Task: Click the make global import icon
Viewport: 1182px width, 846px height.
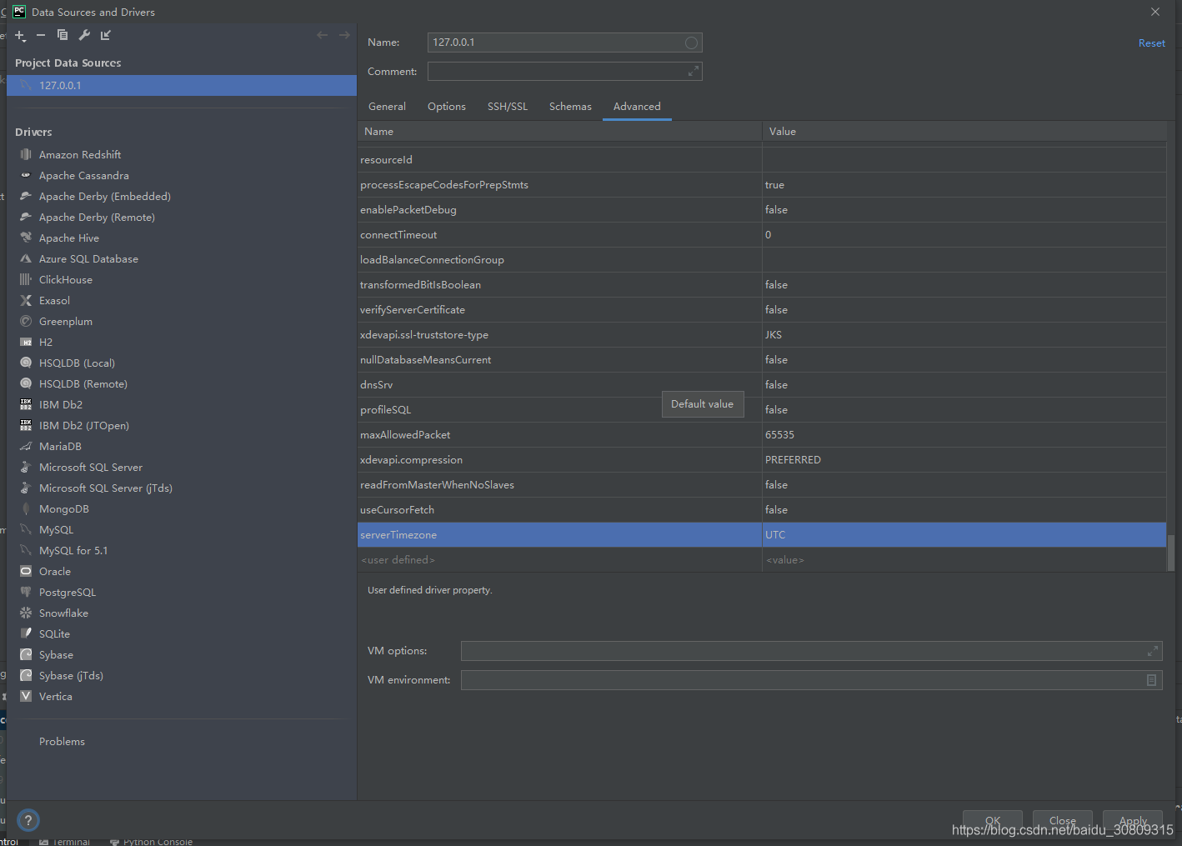Action: click(x=106, y=35)
